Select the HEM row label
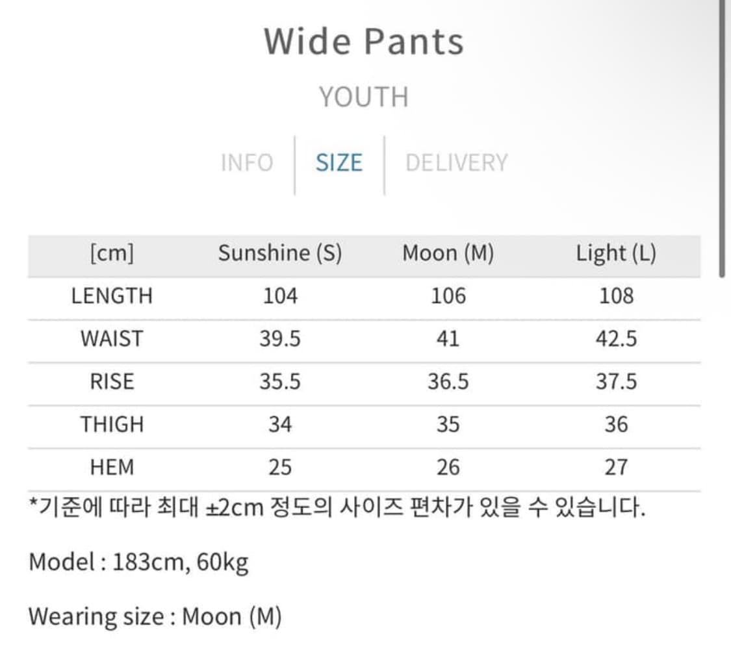The width and height of the screenshot is (731, 656). point(112,466)
